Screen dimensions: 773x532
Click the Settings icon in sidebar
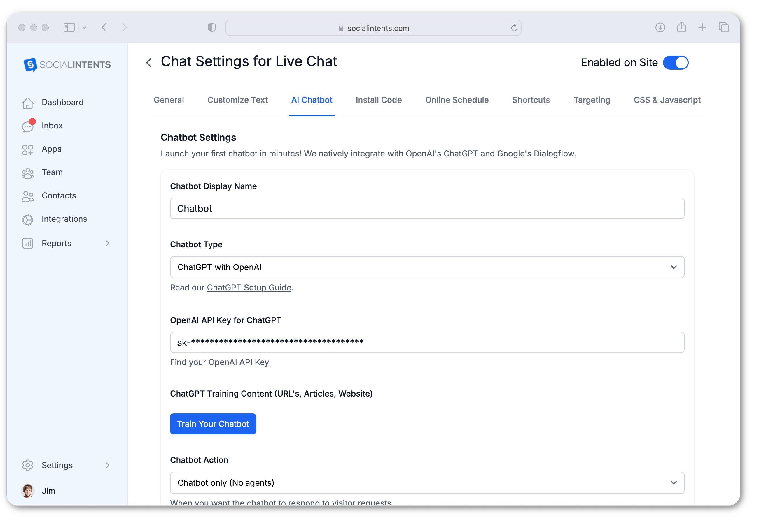(x=27, y=465)
